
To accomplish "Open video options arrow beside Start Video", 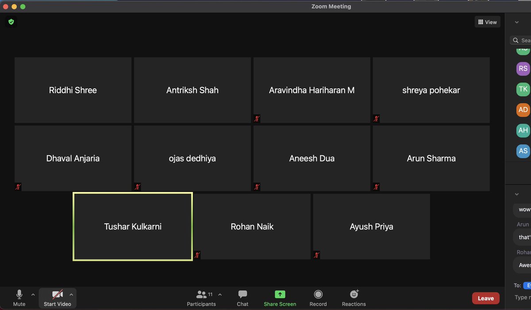I will coord(71,295).
